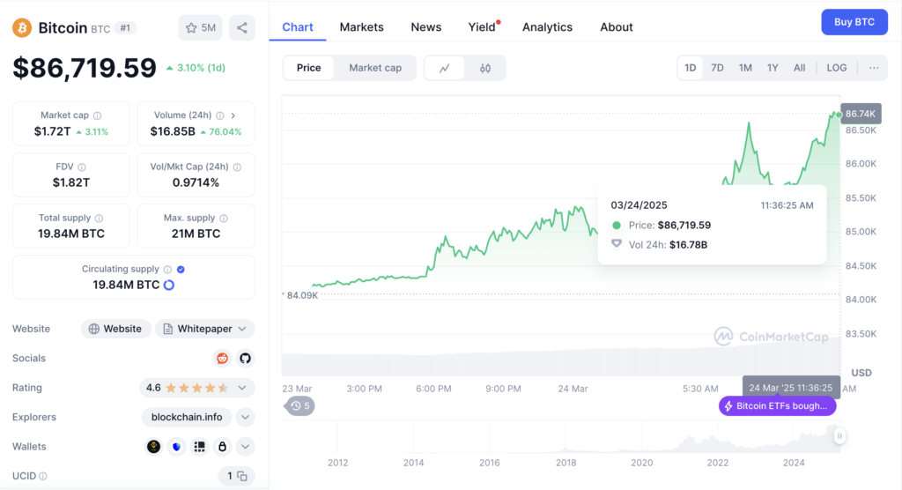Viewport: 902px width, 490px height.
Task: Open the Yield tab
Action: tap(484, 27)
